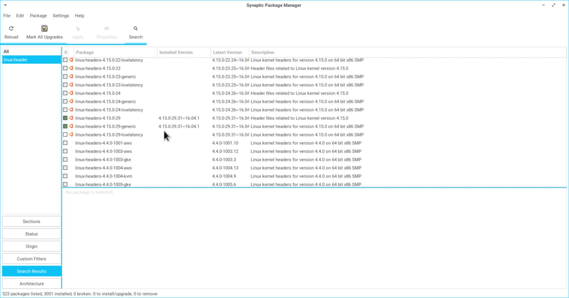Toggle status checkbox for linux-headers-4.4.0-1001-aws
This screenshot has width=569, height=298.
tap(65, 143)
